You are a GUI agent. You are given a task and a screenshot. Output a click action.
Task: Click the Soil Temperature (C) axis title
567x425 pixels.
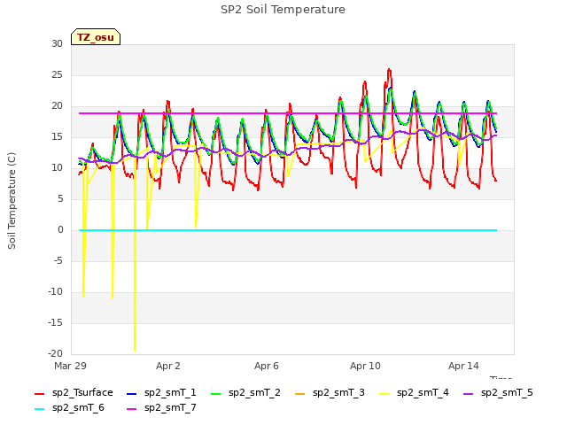[x=12, y=201]
